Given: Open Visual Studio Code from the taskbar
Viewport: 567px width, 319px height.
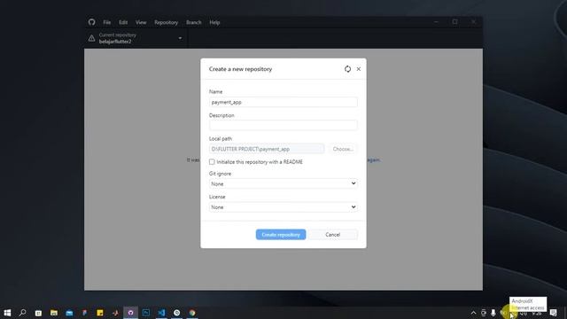Looking at the screenshot, I should pos(161,313).
